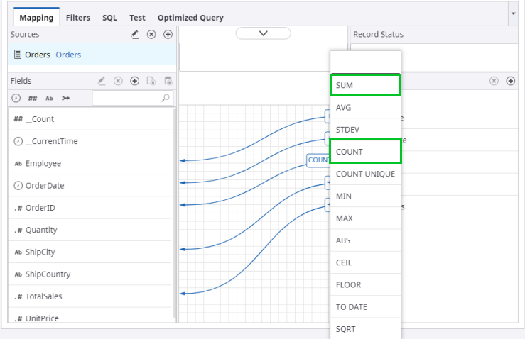Toggle numeric ## field type filter
This screenshot has width=525, height=339.
33,98
